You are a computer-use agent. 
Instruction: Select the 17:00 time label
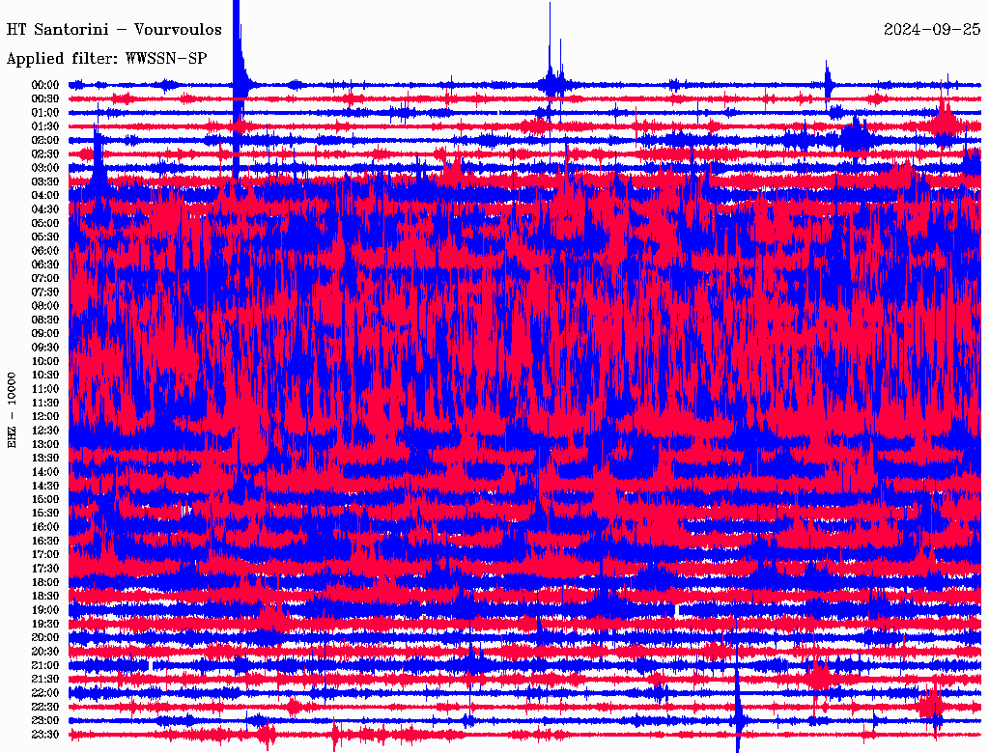click(x=45, y=555)
